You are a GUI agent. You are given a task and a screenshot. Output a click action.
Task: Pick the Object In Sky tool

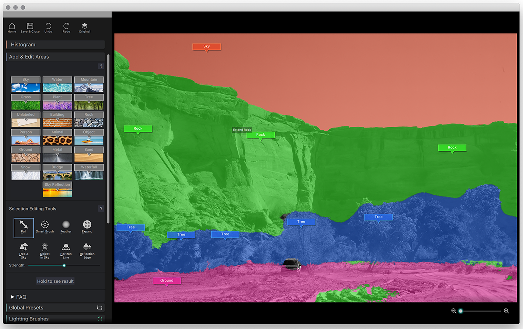[x=45, y=250]
